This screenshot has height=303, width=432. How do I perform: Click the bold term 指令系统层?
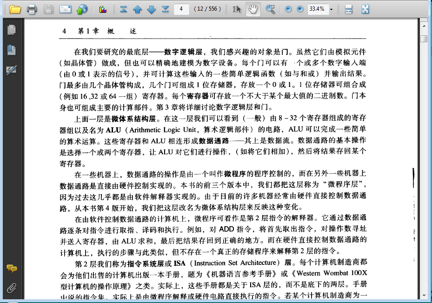146,263
